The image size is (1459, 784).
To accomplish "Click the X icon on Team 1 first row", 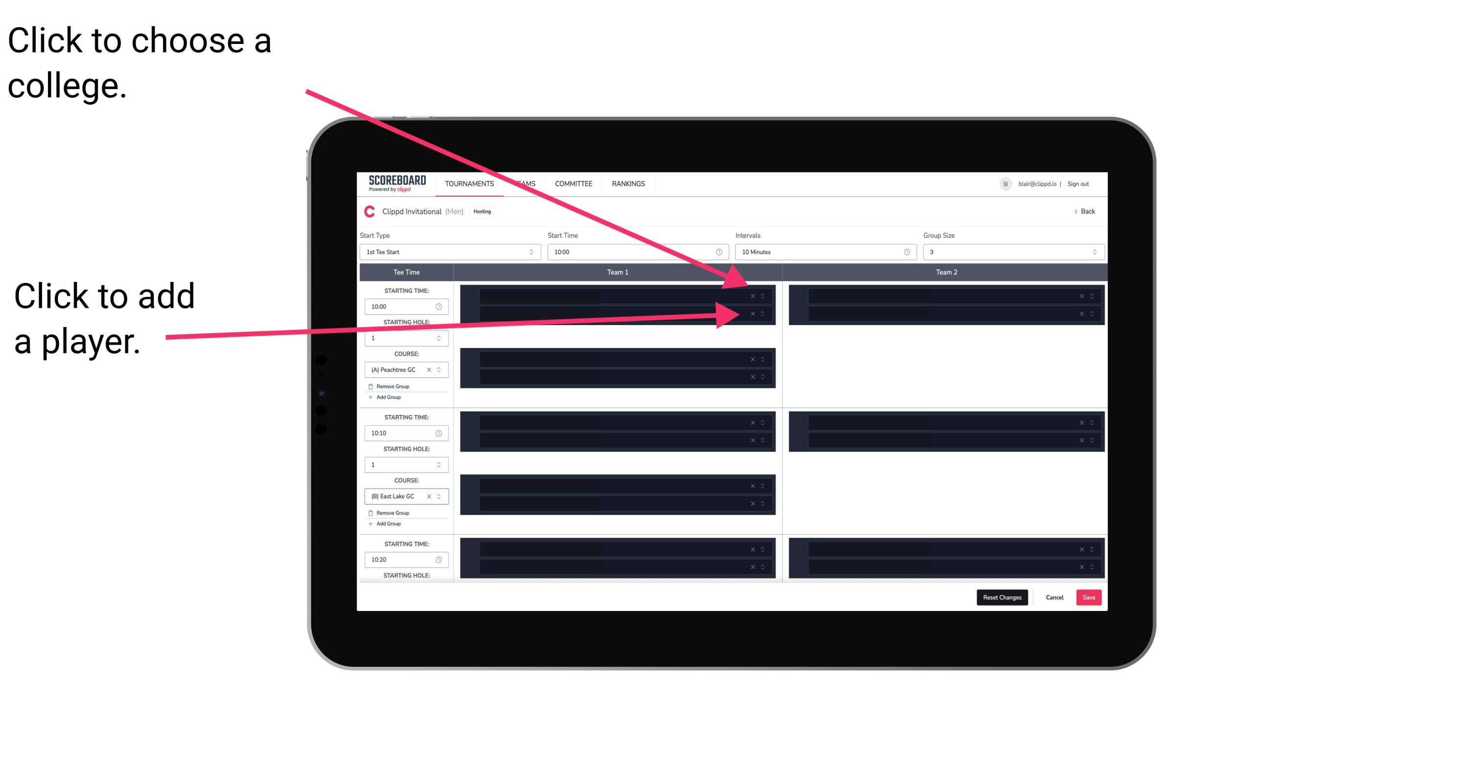I will 752,296.
